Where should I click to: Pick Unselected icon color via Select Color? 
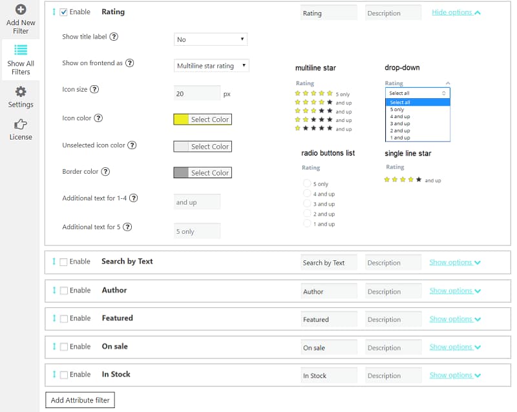coord(202,147)
